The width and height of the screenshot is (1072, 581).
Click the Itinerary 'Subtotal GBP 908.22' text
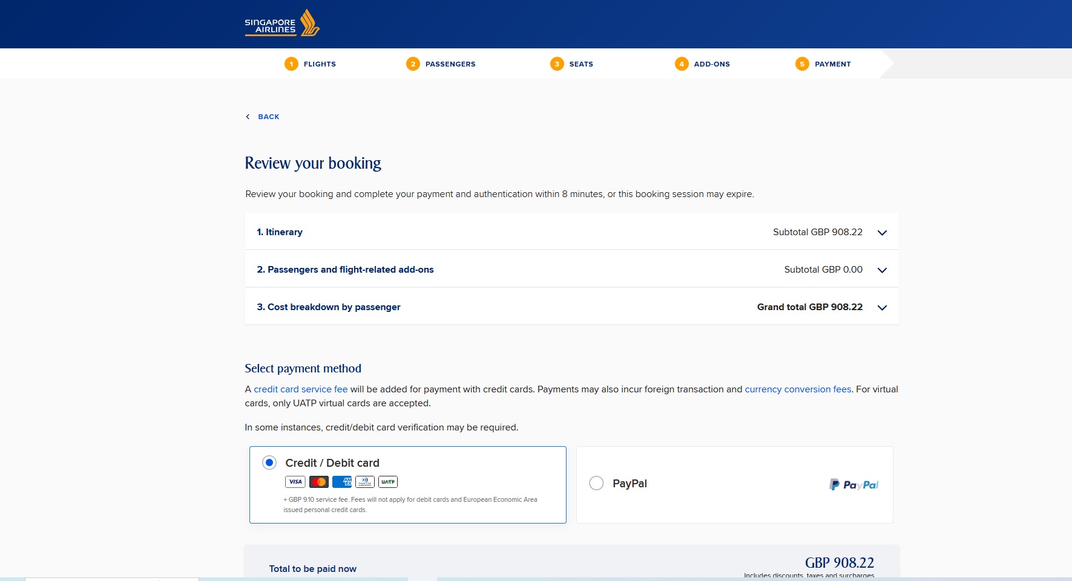tap(818, 232)
